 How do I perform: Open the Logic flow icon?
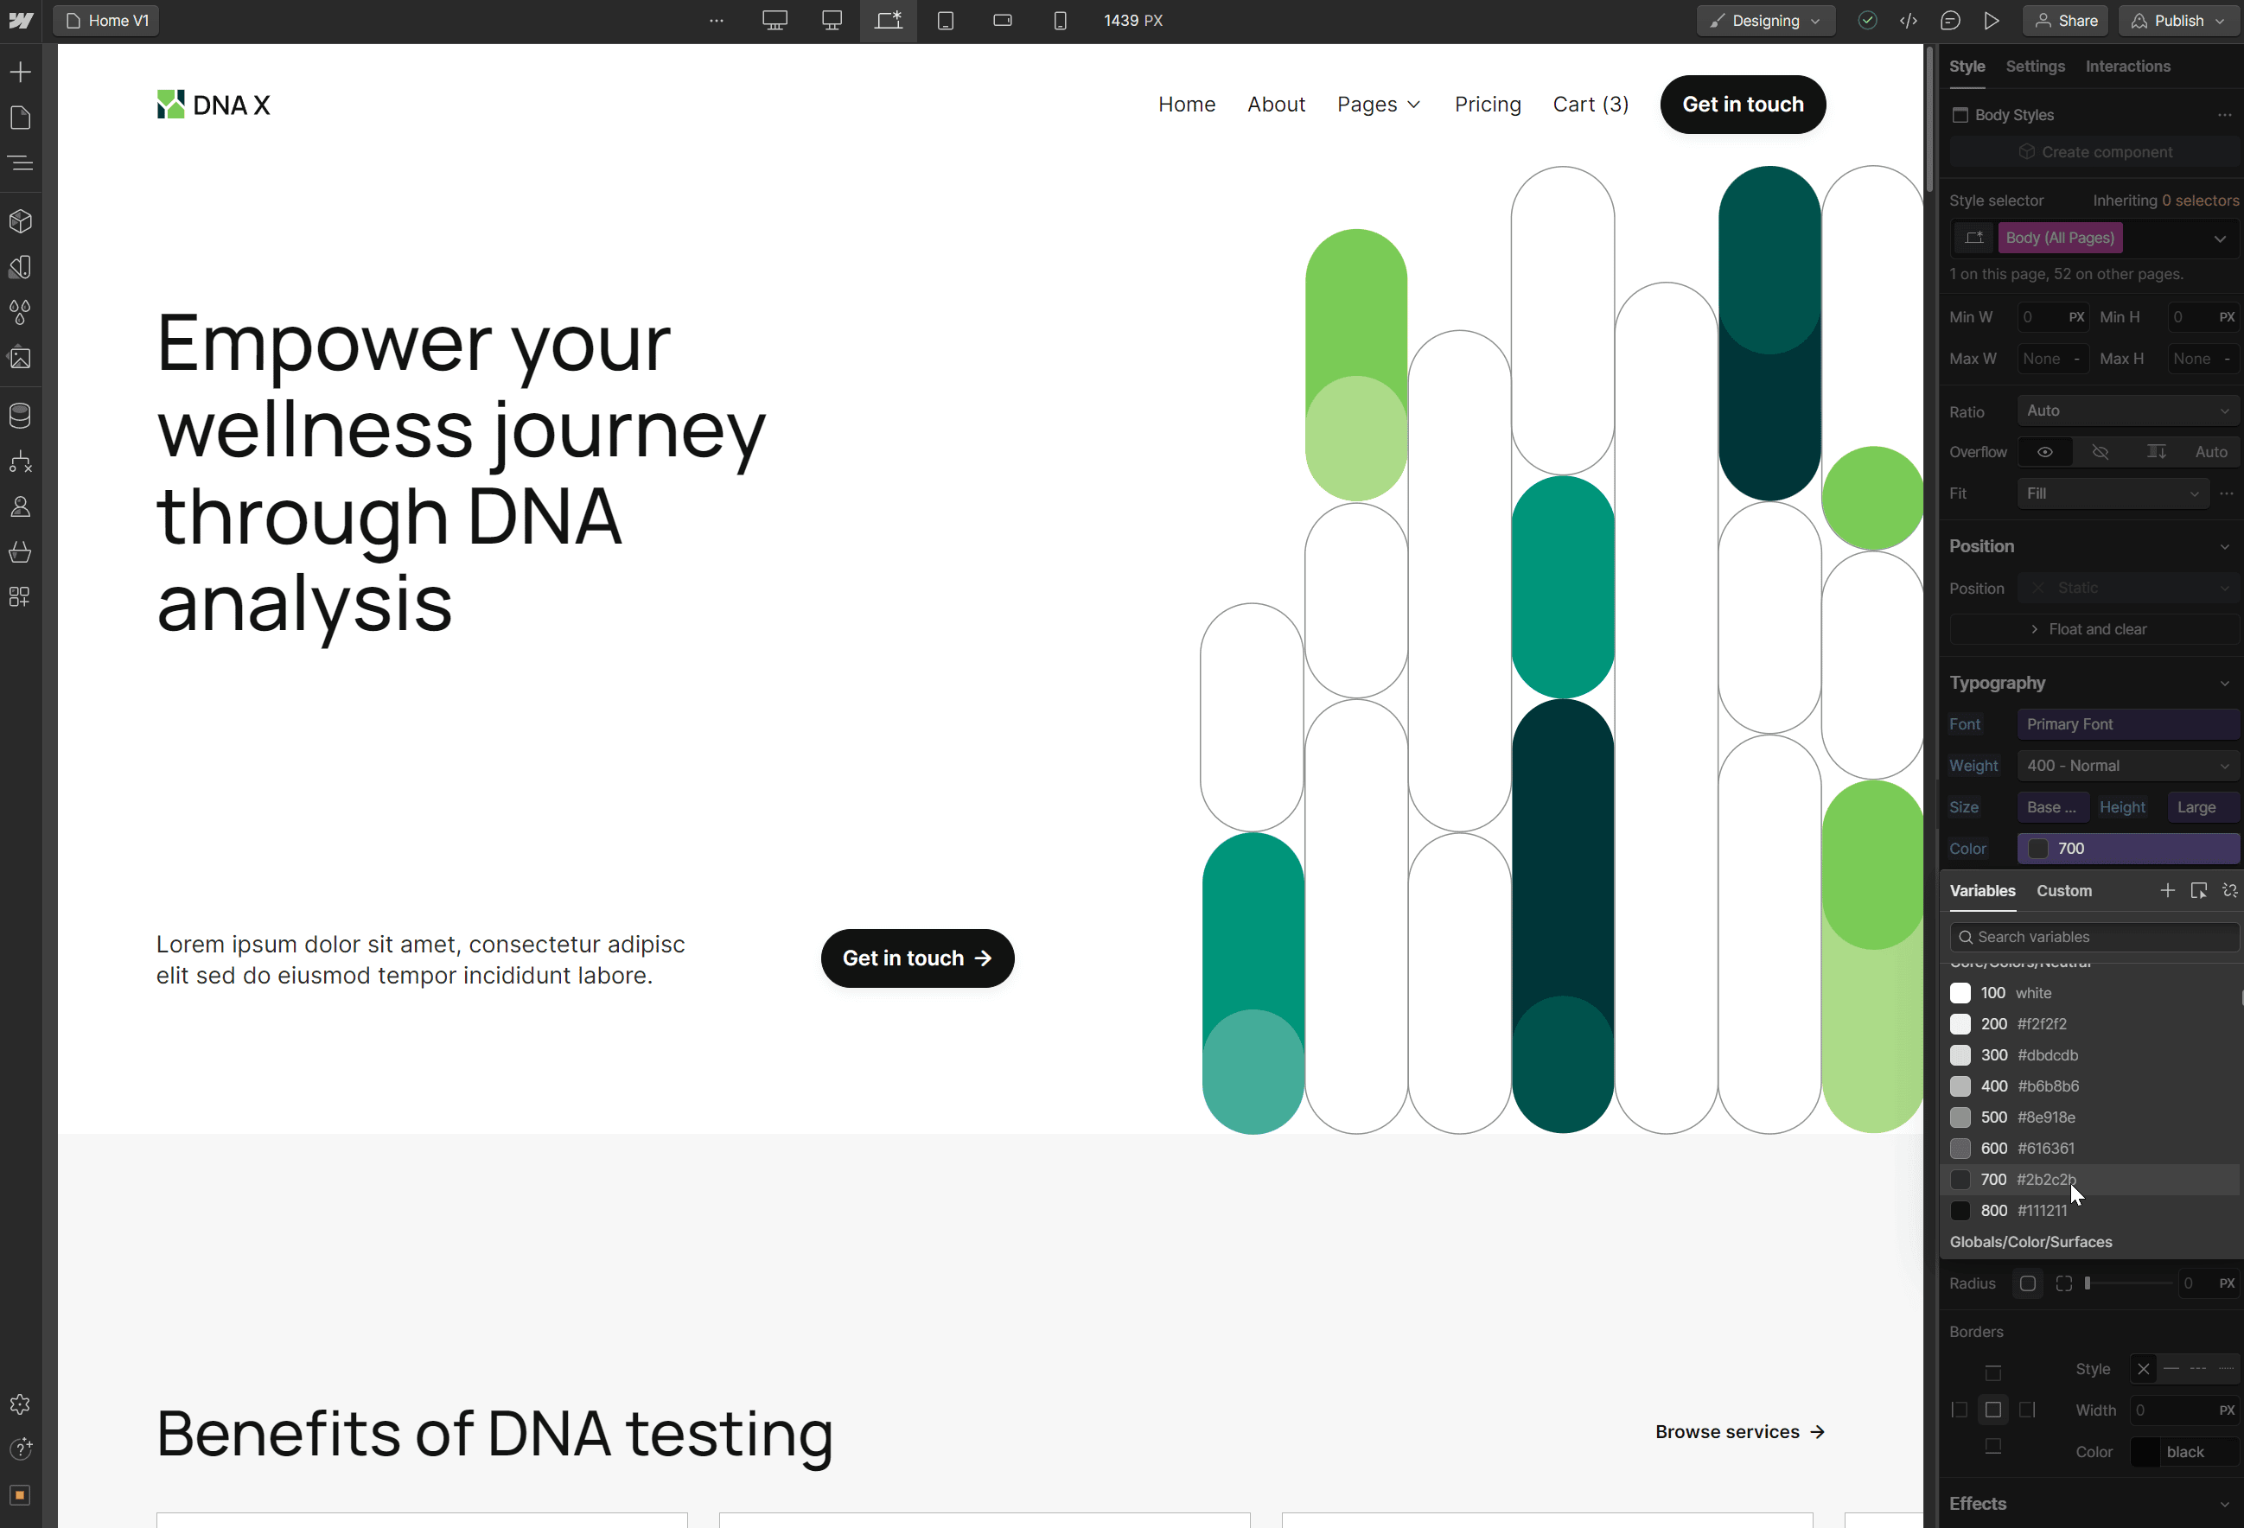[20, 462]
